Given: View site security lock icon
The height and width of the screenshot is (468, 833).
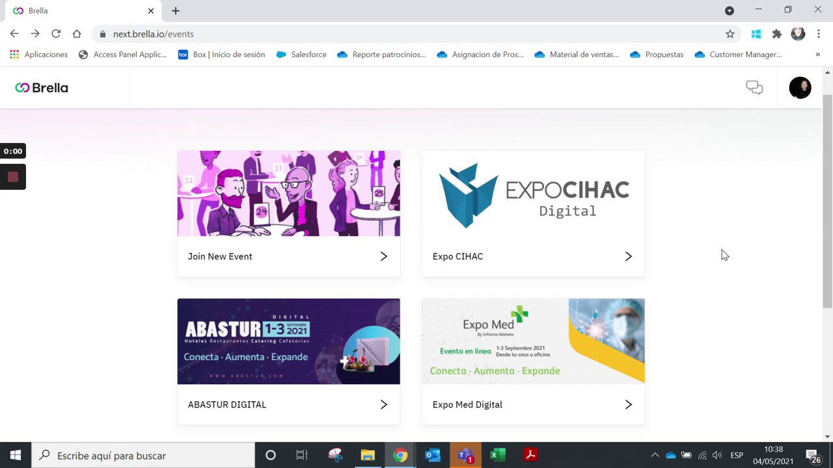Looking at the screenshot, I should click(x=102, y=34).
